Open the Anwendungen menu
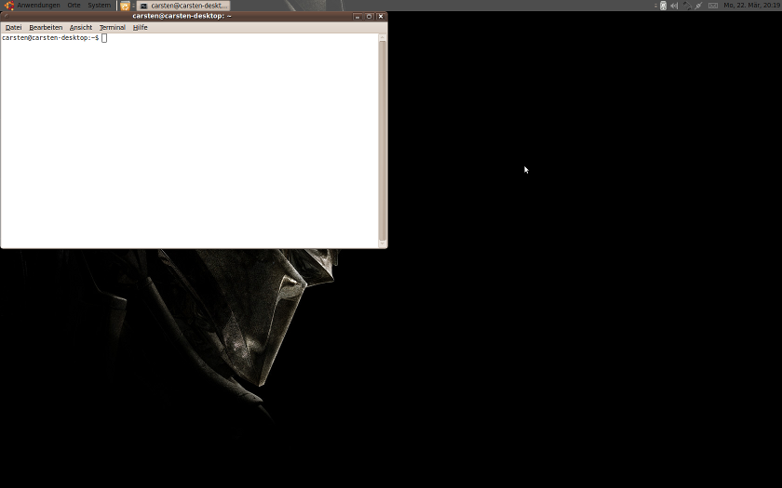 (37, 6)
